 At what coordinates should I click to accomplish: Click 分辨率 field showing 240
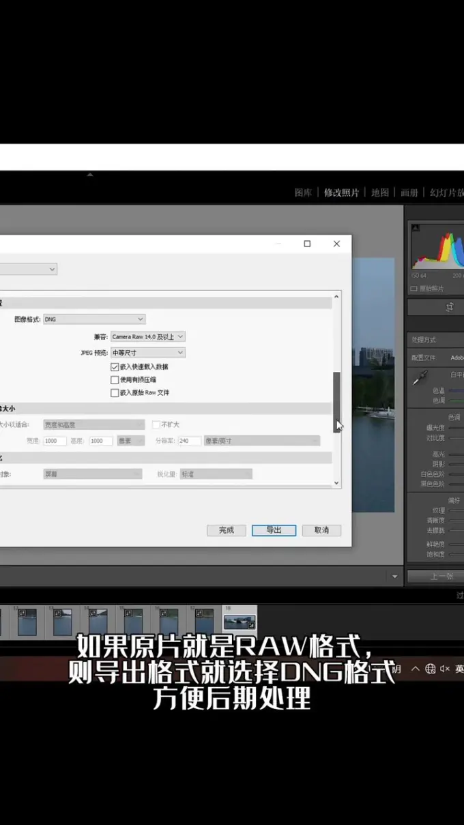click(x=189, y=441)
